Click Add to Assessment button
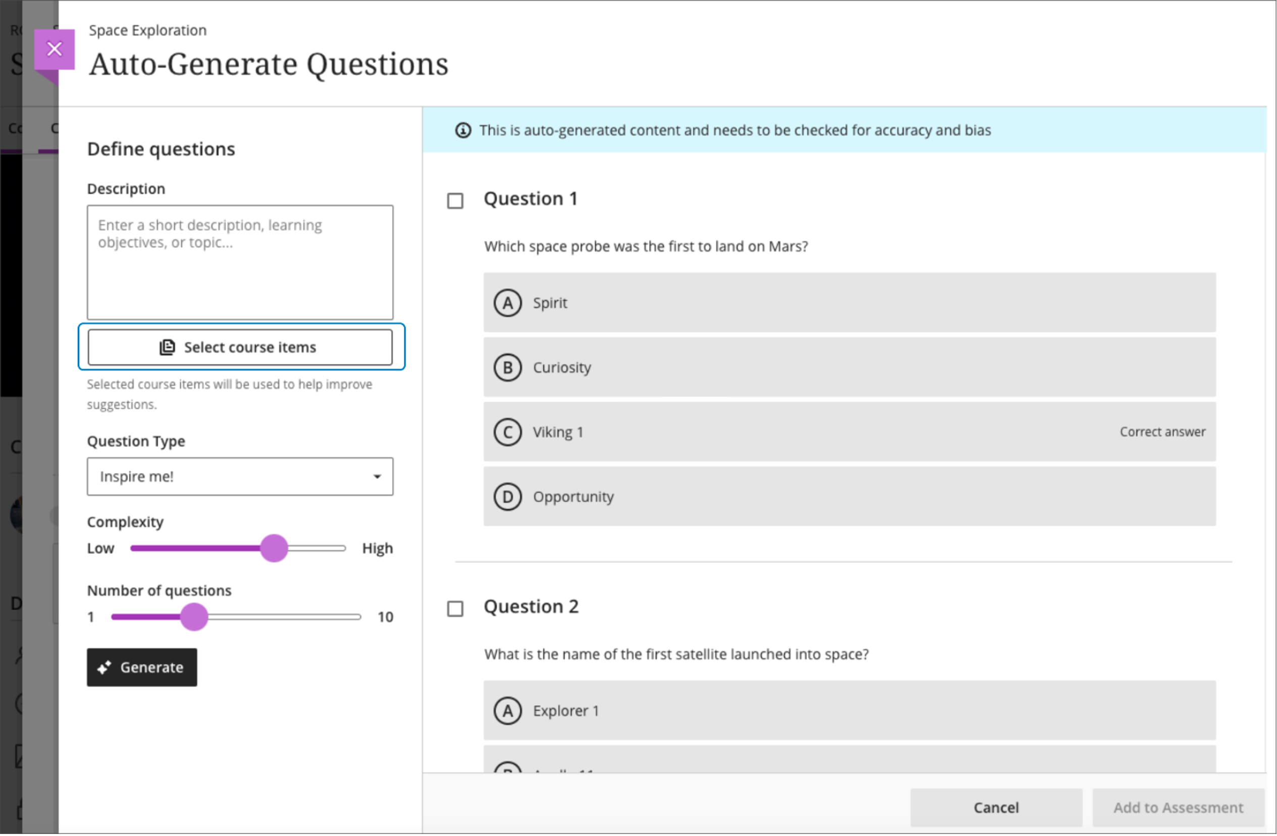 (x=1178, y=807)
